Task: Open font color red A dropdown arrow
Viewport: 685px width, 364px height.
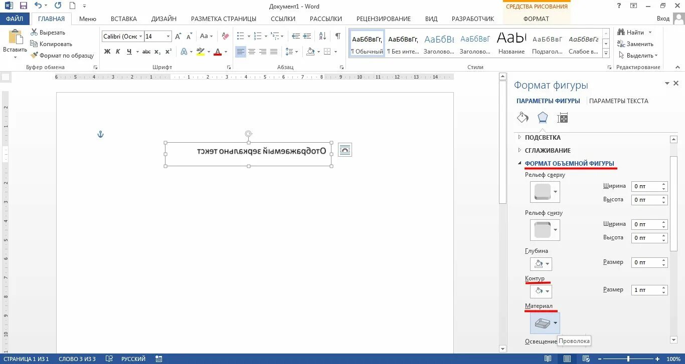Action: pyautogui.click(x=226, y=52)
